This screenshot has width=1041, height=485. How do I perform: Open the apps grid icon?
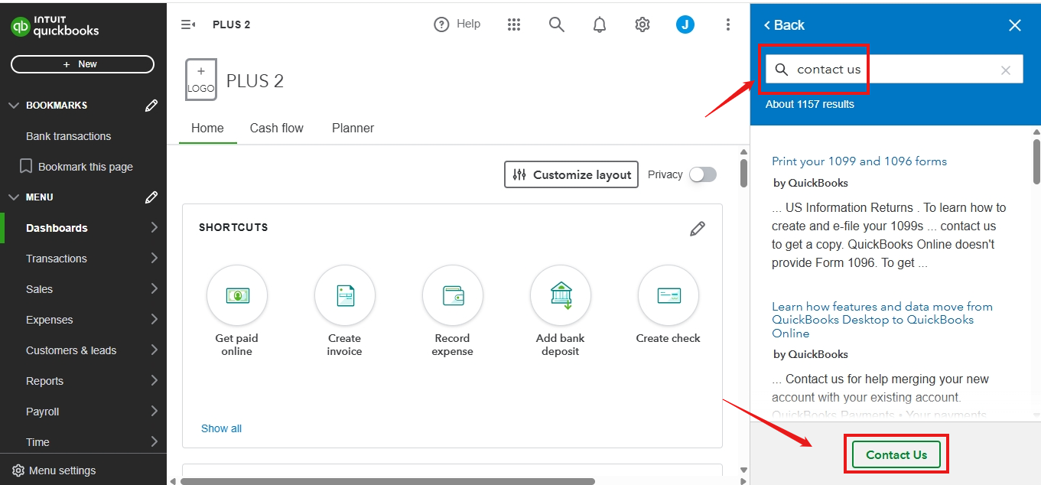coord(514,24)
